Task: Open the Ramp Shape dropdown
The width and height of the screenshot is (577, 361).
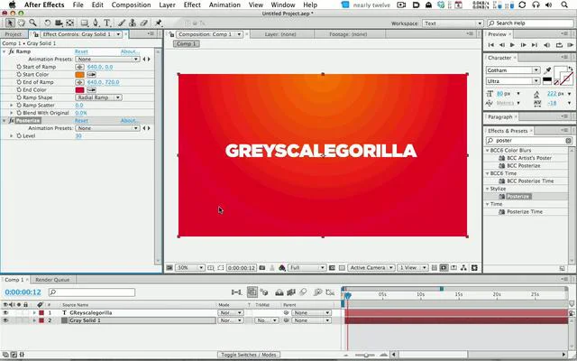Action: tap(98, 97)
